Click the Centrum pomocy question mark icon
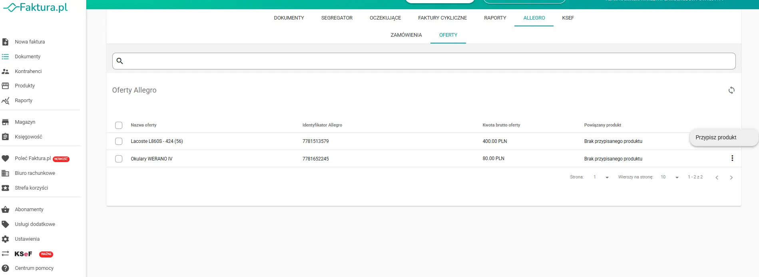This screenshot has width=759, height=277. 5,268
